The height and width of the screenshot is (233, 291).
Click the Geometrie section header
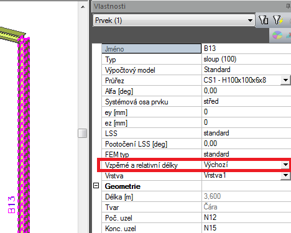point(122,186)
